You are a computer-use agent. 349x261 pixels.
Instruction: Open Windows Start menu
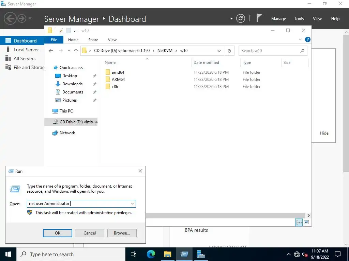[x=8, y=254]
